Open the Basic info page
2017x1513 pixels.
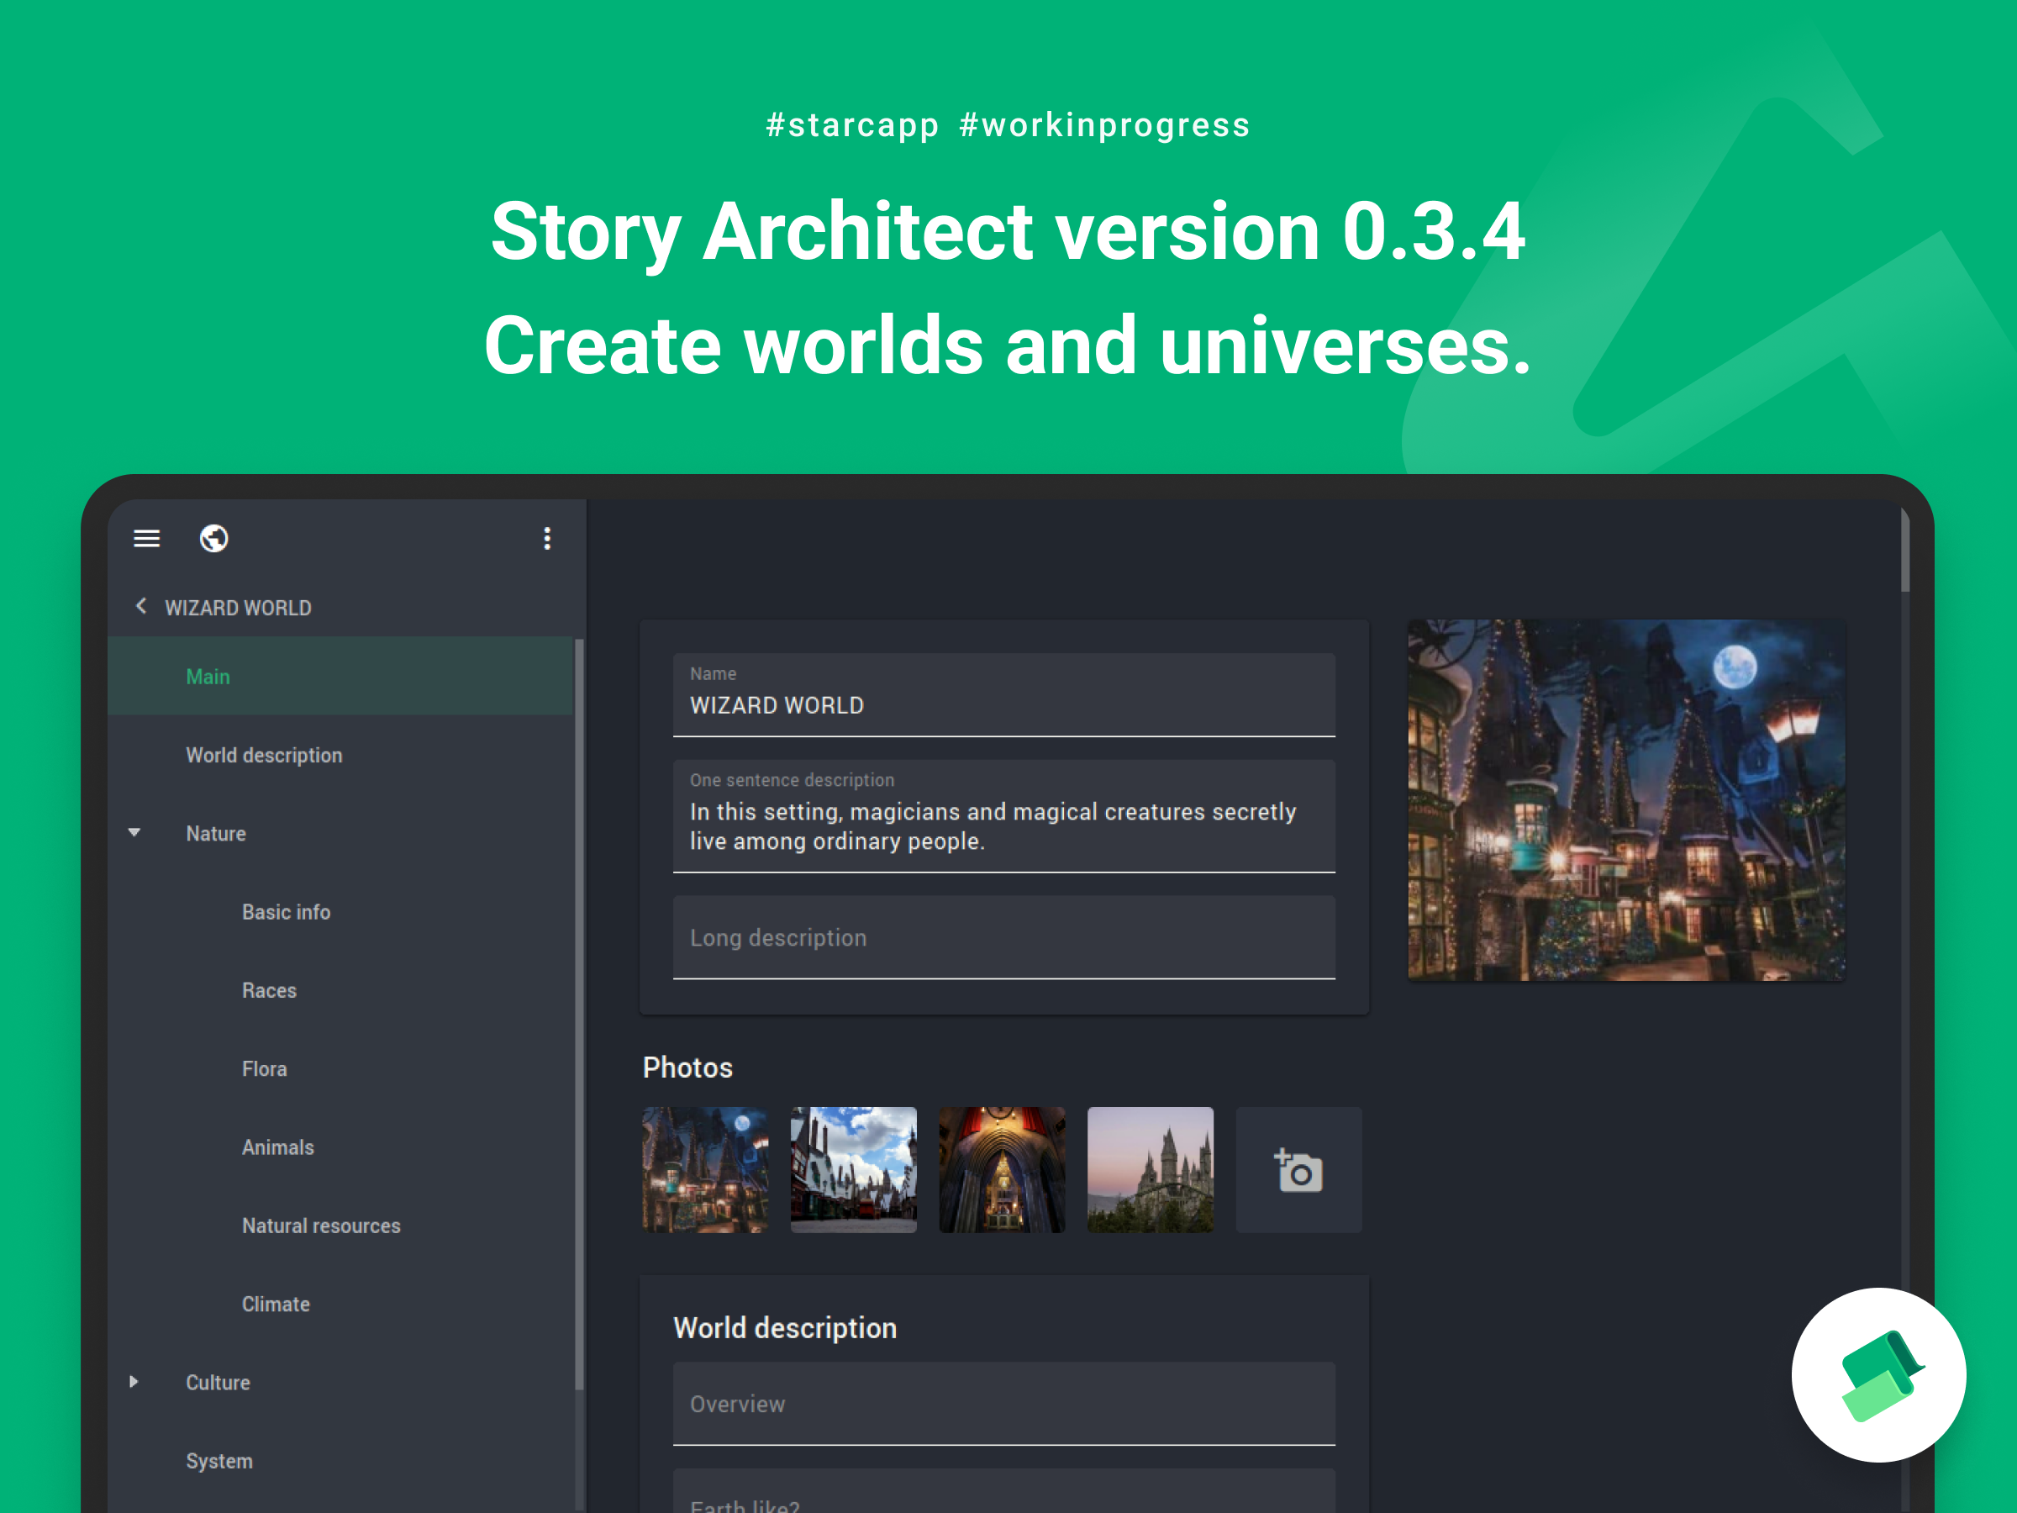(340, 912)
